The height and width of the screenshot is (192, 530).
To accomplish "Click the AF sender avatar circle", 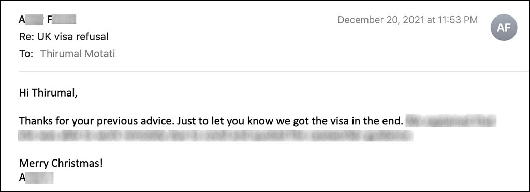I will [x=504, y=28].
